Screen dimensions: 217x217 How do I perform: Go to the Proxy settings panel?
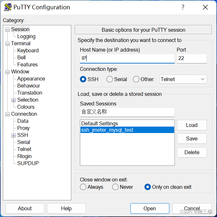[x=23, y=128]
